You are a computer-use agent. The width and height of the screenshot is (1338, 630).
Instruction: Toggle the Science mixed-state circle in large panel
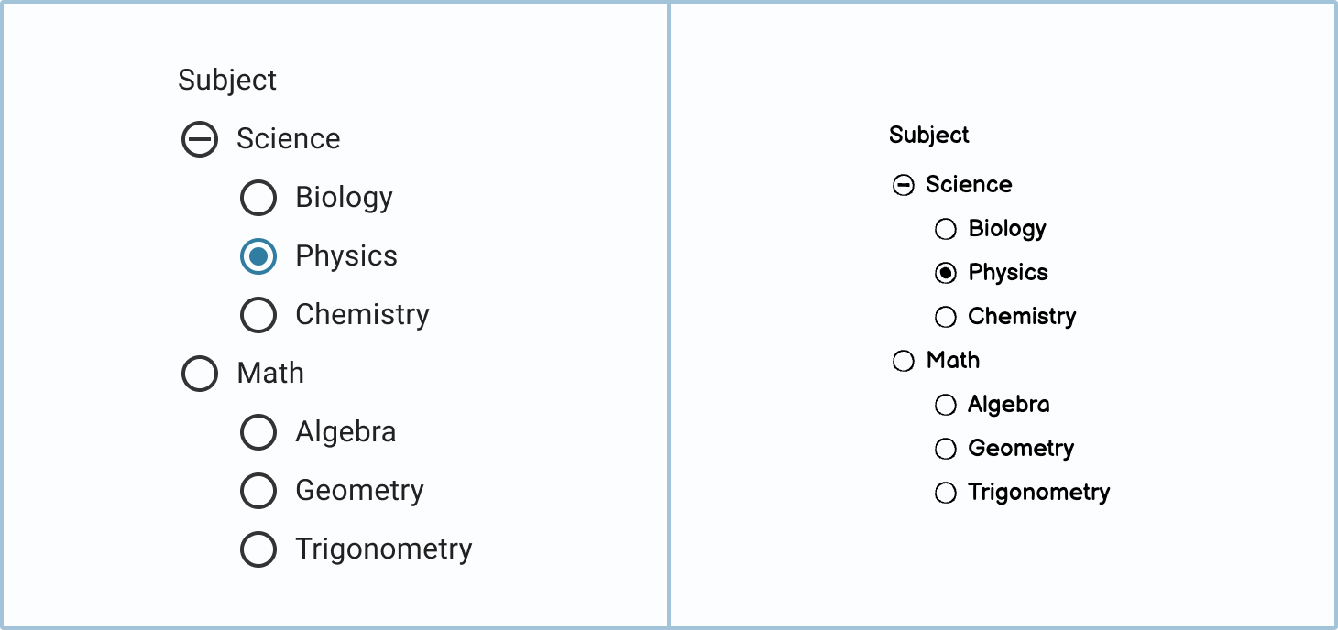tap(200, 139)
